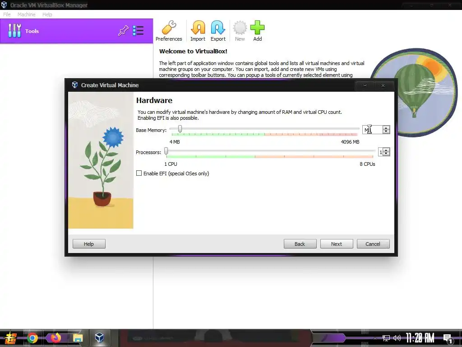Open the File menu
The height and width of the screenshot is (347, 462).
(x=7, y=14)
